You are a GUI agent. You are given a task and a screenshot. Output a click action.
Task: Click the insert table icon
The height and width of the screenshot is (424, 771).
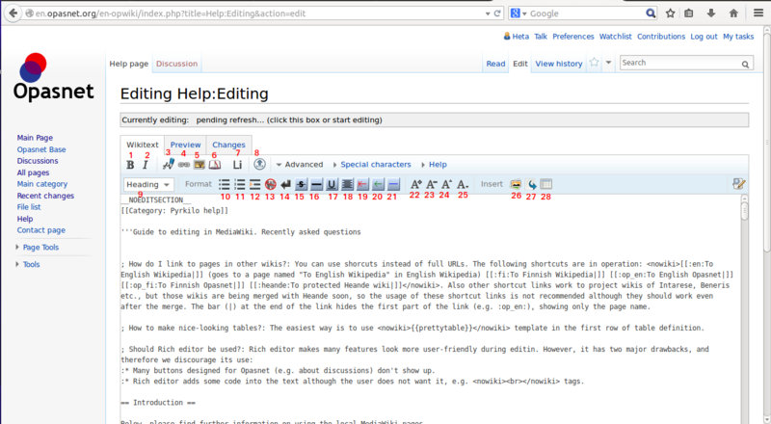point(546,184)
